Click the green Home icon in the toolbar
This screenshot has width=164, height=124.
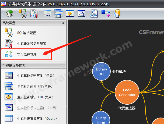click(x=9, y=13)
